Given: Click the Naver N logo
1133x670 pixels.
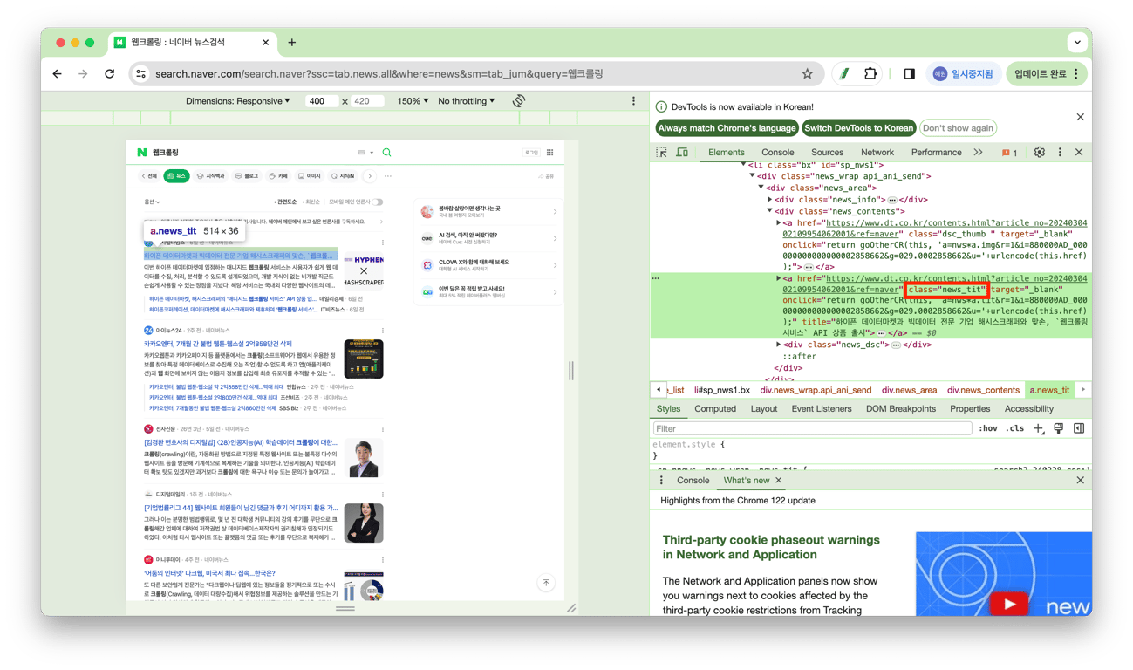Looking at the screenshot, I should coord(141,153).
